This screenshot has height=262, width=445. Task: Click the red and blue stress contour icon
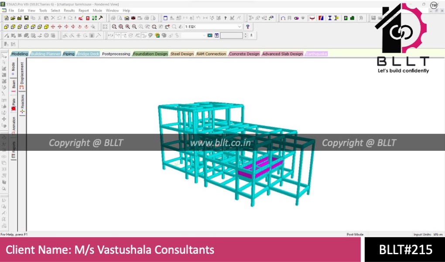click(x=321, y=18)
